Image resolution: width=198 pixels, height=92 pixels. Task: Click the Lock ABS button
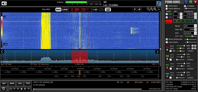pyautogui.click(x=108, y=9)
